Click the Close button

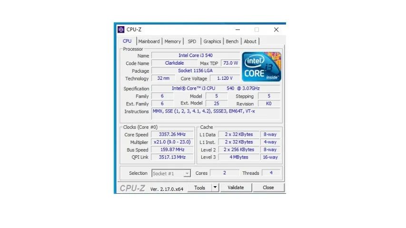(268, 188)
